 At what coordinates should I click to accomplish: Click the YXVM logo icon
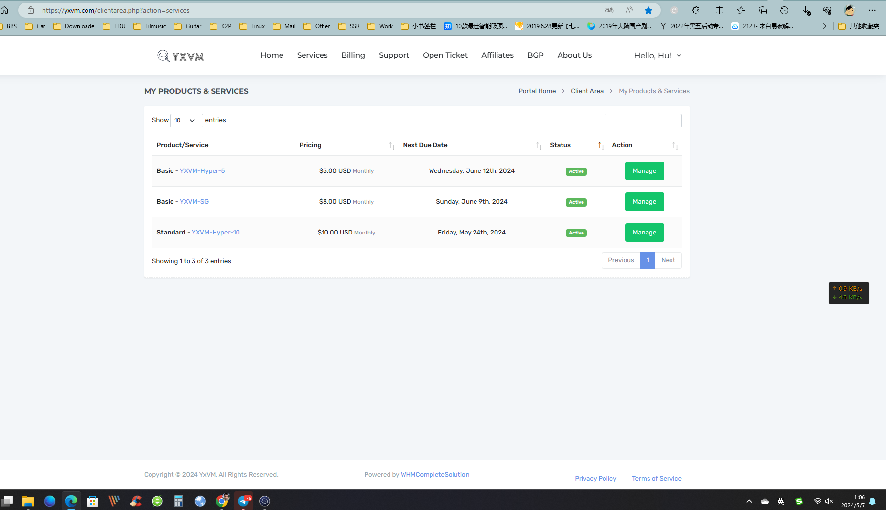163,56
